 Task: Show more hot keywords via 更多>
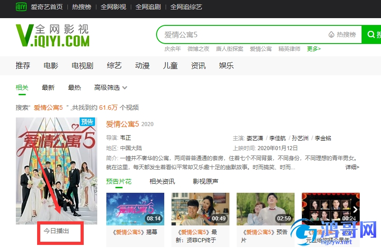point(314,49)
